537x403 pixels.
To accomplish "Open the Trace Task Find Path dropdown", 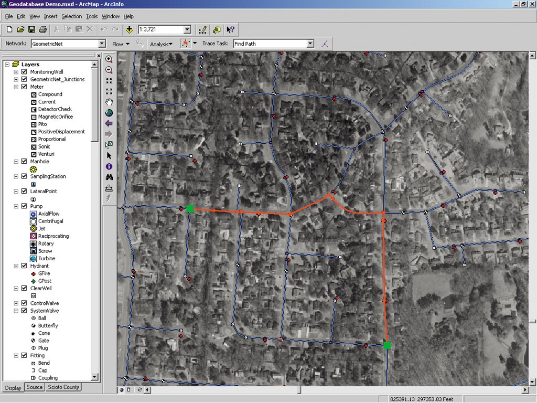I will [310, 44].
